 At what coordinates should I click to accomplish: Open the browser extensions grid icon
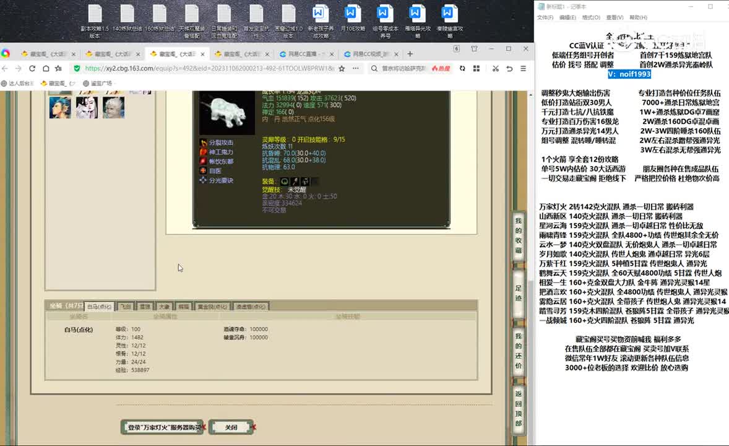477,68
